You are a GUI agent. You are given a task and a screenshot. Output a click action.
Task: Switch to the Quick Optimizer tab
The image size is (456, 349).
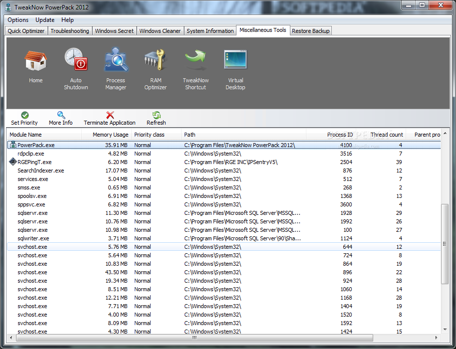pyautogui.click(x=26, y=31)
